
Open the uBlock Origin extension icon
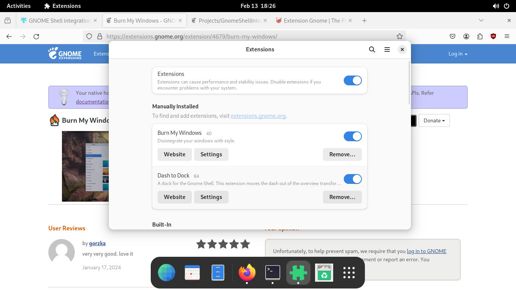pos(493,37)
